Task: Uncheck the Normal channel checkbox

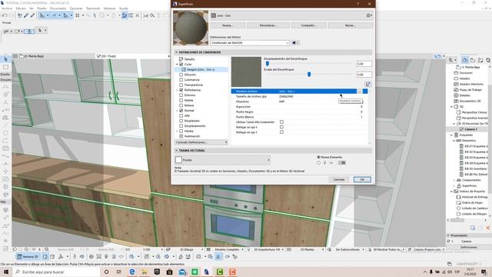Action: [x=181, y=111]
